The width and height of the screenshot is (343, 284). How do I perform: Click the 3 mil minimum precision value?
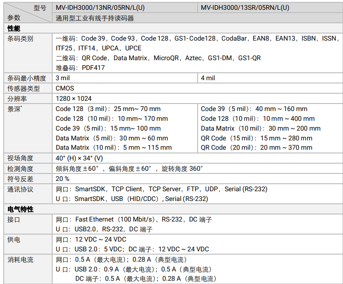coord(63,78)
